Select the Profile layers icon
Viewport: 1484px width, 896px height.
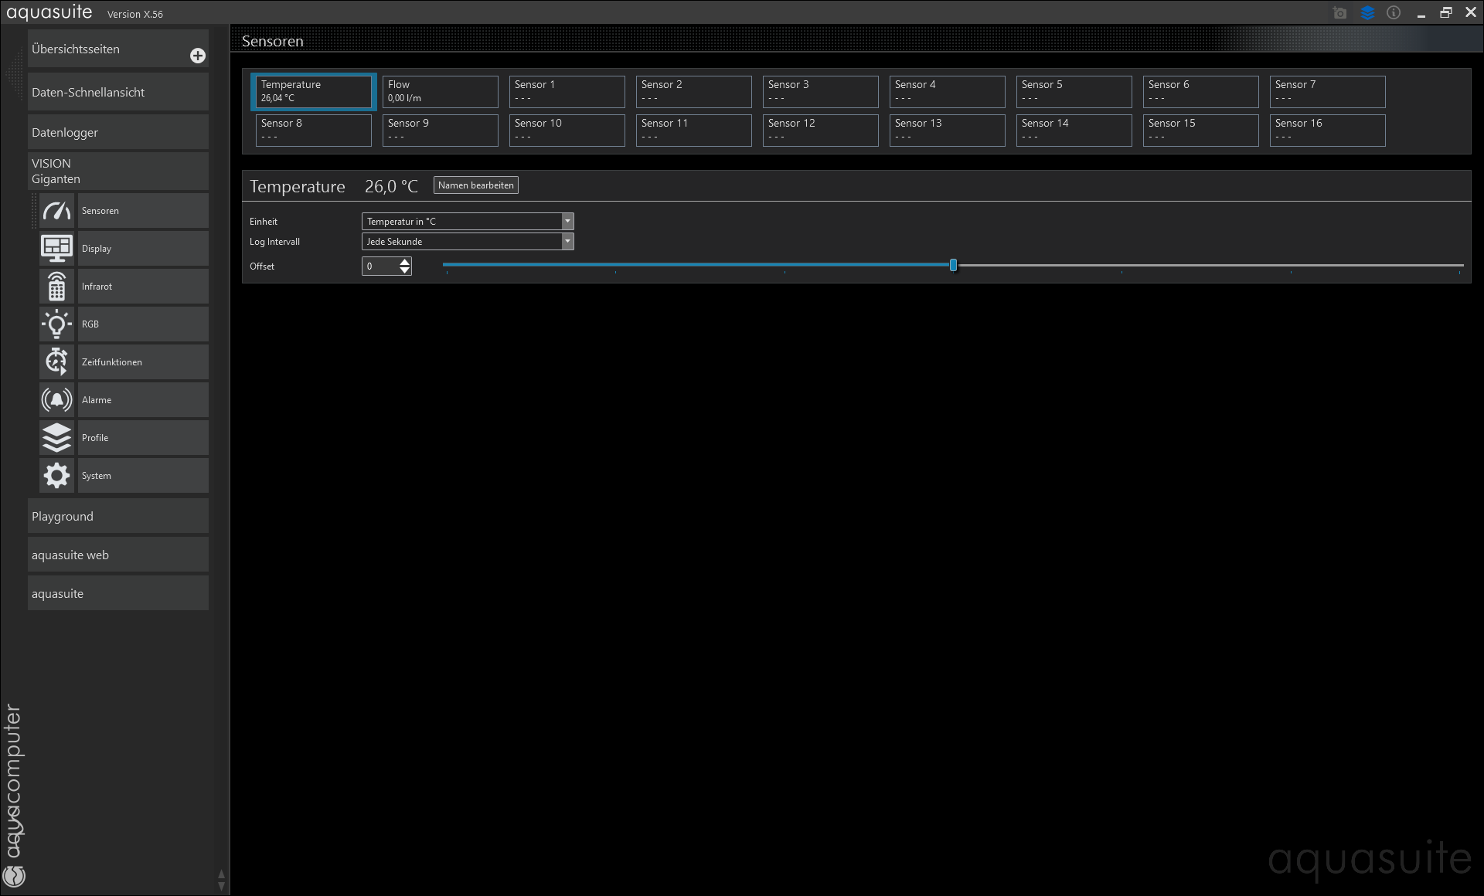point(56,438)
